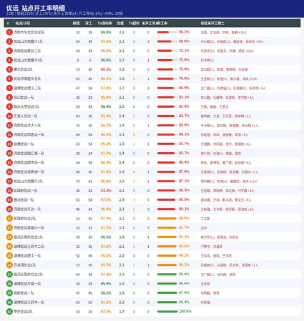The width and height of the screenshot is (304, 321).
Task: Click the red rank badge number 8
Action: 9,98
